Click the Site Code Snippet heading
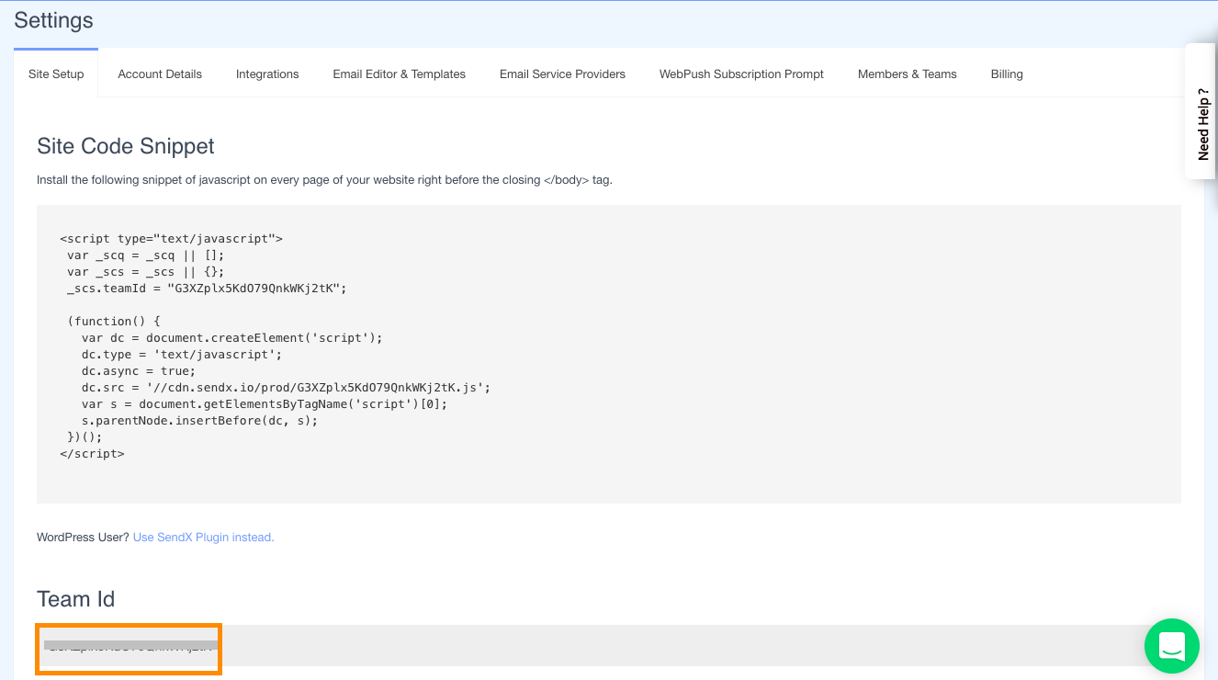 (126, 146)
